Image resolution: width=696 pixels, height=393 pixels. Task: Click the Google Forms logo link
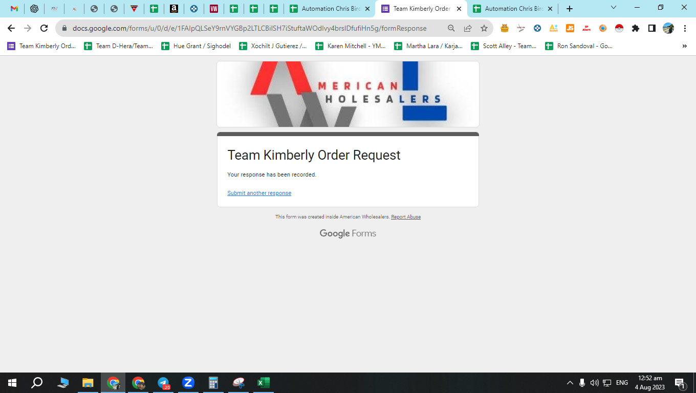coord(348,233)
